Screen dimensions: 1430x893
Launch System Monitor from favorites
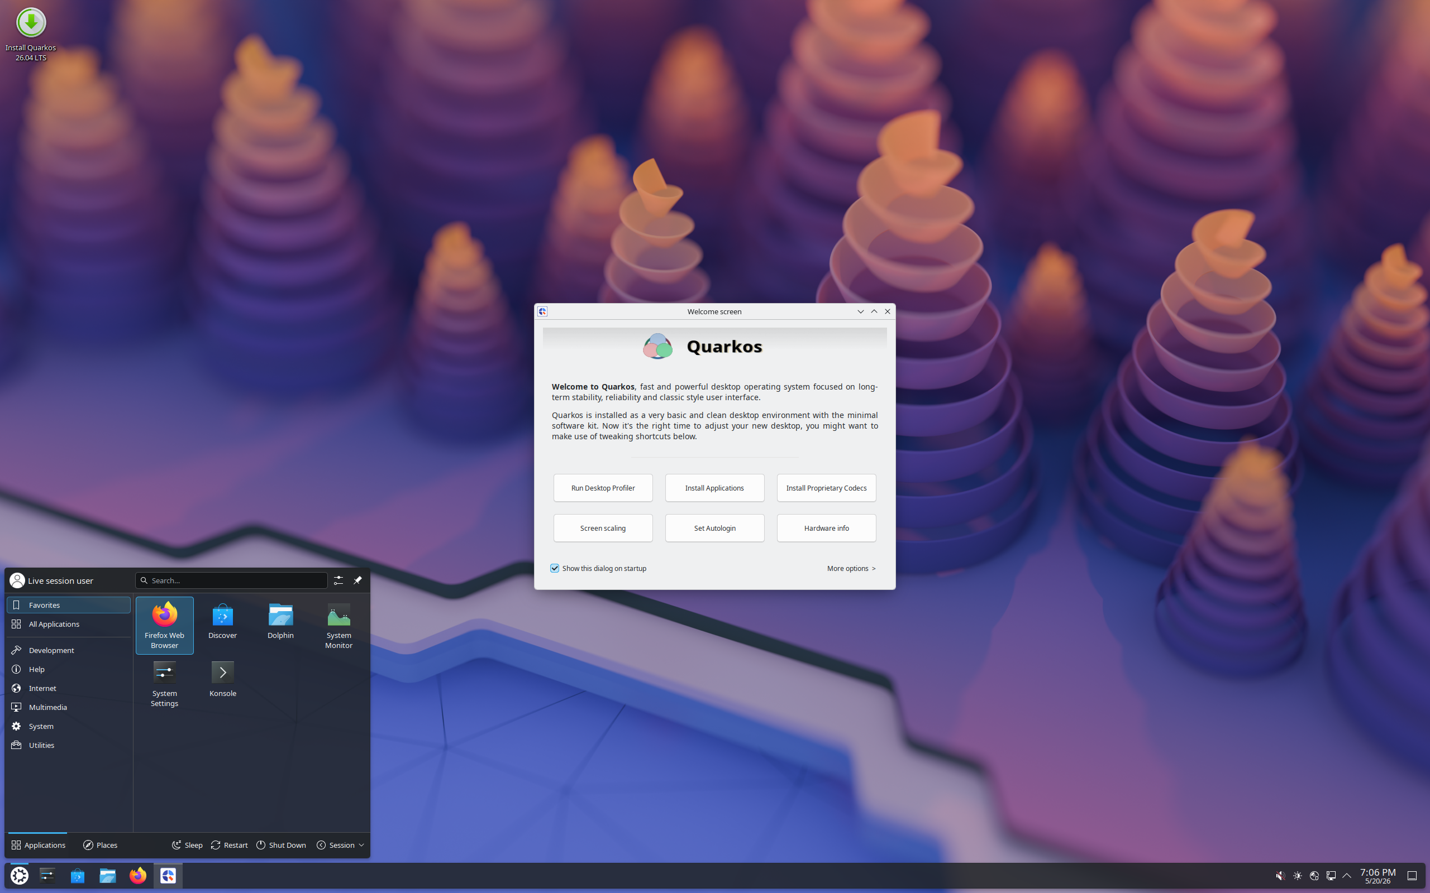339,625
